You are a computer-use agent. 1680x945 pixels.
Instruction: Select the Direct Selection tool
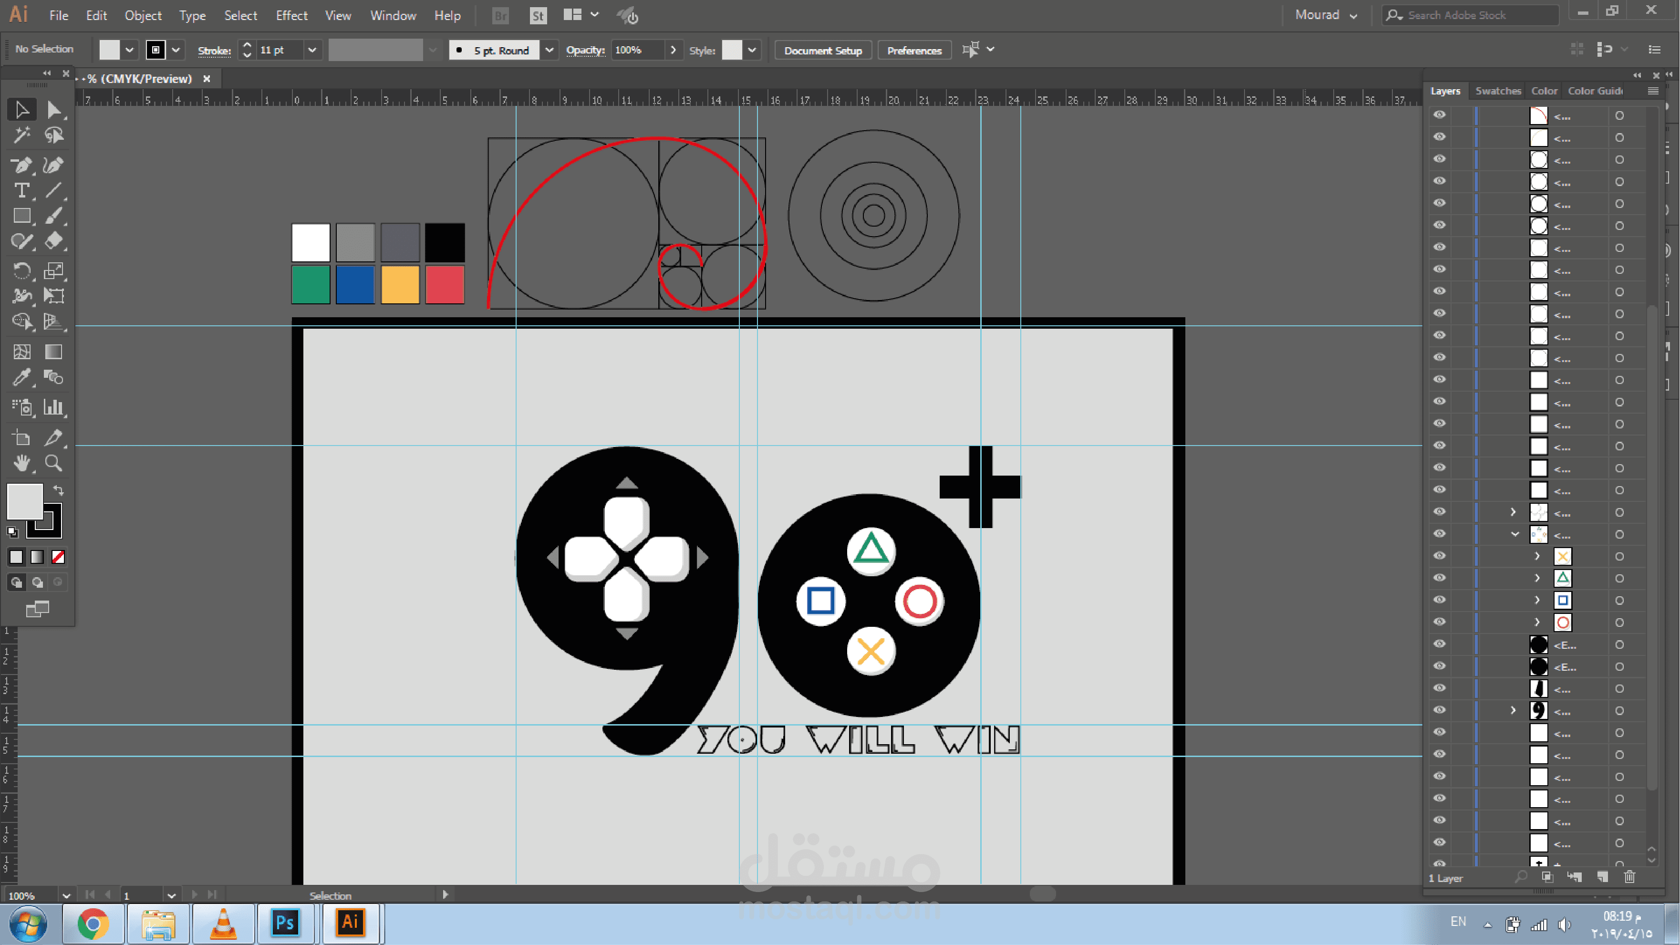click(54, 110)
